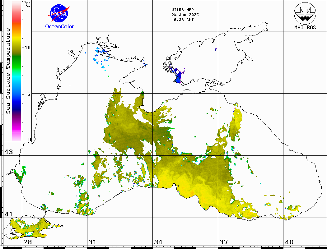Viewport: 327px width, 249px height.
Task: Click the °C unit label
Action: click(x=27, y=4)
